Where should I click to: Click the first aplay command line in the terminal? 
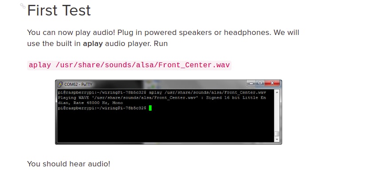[162, 92]
